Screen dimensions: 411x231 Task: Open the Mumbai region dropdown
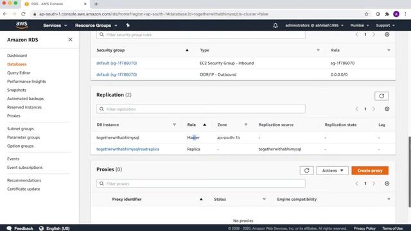[360, 26]
